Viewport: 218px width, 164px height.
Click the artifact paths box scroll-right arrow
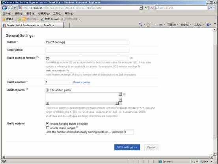117,103
